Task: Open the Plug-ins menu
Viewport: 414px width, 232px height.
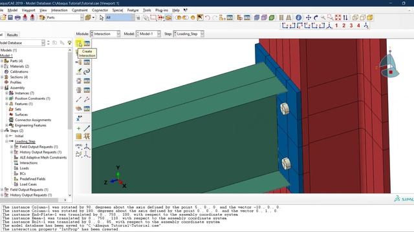Action: click(x=162, y=10)
